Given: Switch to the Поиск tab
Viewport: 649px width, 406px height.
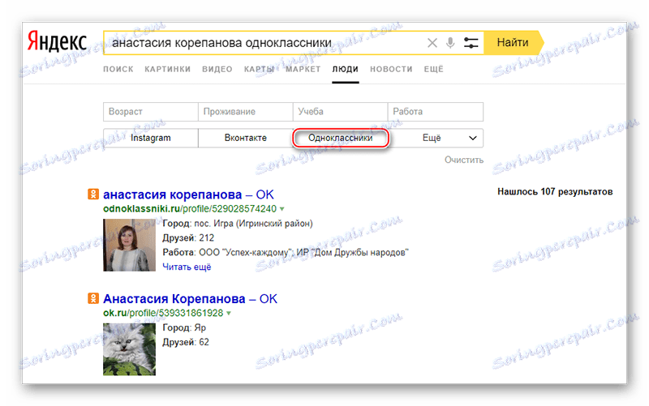Looking at the screenshot, I should 118,69.
